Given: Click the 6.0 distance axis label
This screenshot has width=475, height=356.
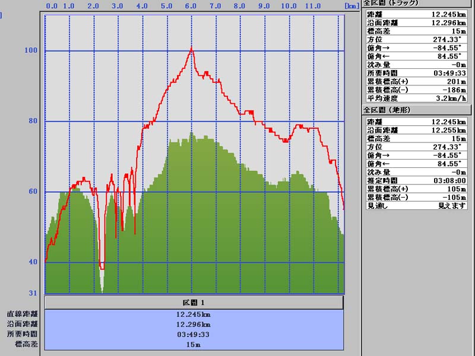Looking at the screenshot, I should click(191, 5).
